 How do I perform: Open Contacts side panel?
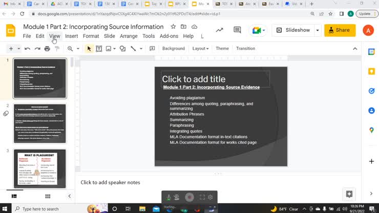(371, 111)
